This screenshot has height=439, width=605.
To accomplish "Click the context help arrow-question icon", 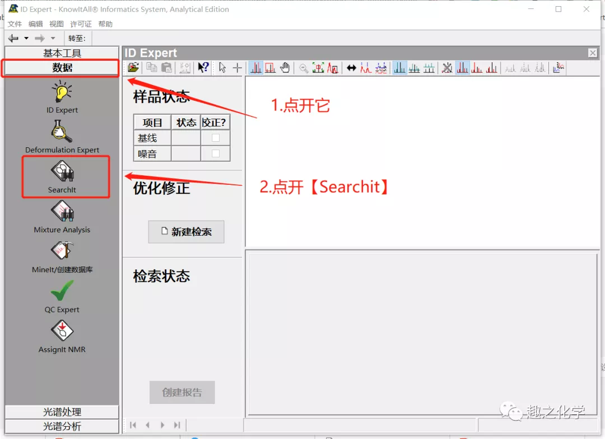I will (203, 68).
